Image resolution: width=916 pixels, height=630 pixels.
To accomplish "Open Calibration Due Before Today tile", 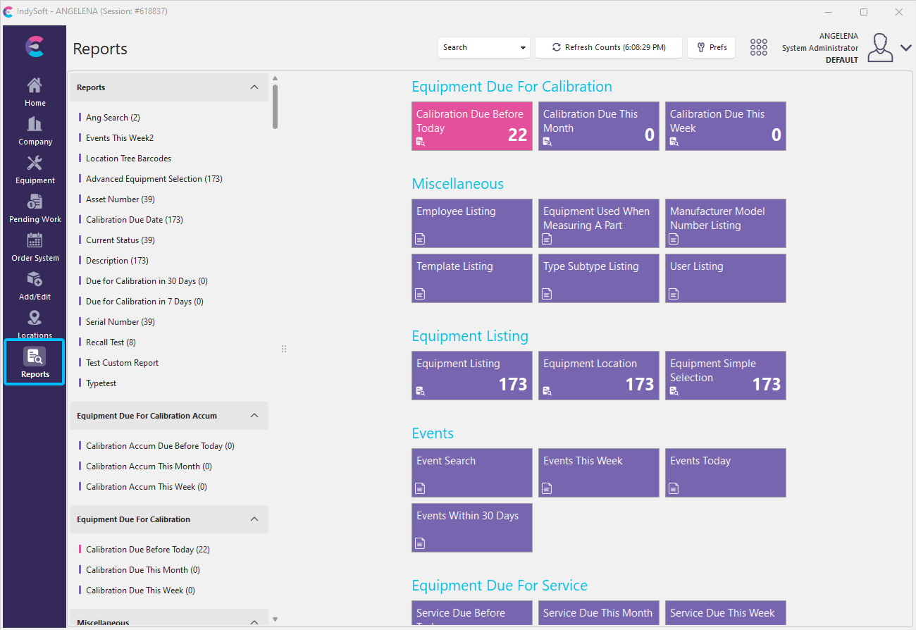I will (x=471, y=126).
